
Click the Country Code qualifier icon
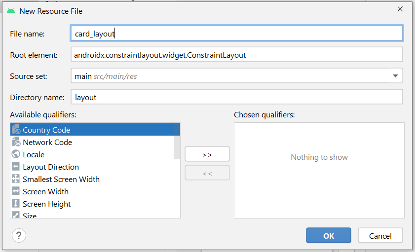point(15,130)
